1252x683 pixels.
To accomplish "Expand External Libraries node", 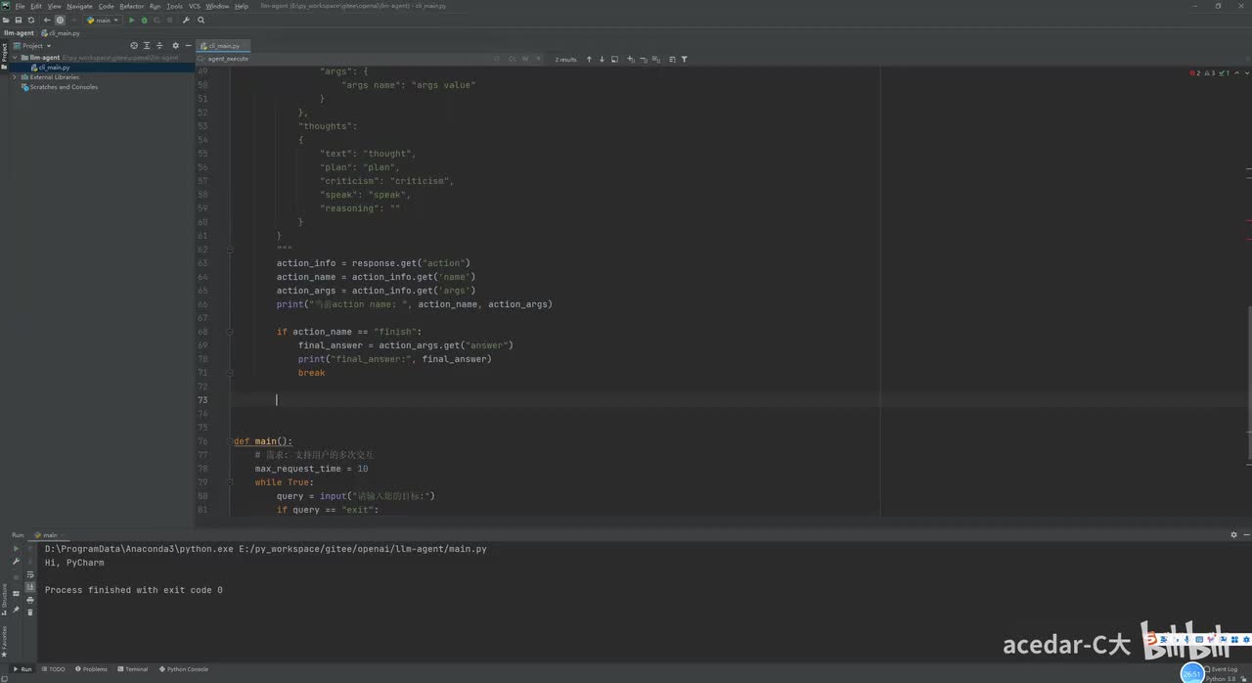I will click(x=15, y=77).
